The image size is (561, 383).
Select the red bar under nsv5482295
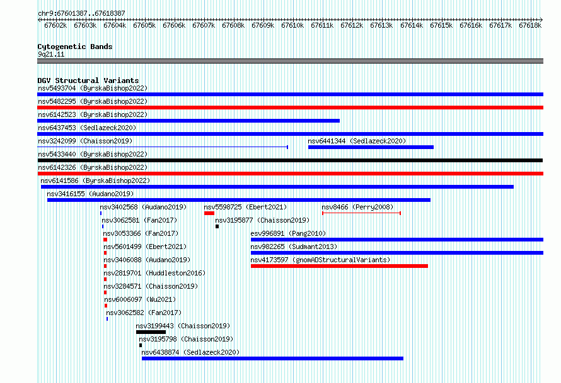click(x=290, y=108)
